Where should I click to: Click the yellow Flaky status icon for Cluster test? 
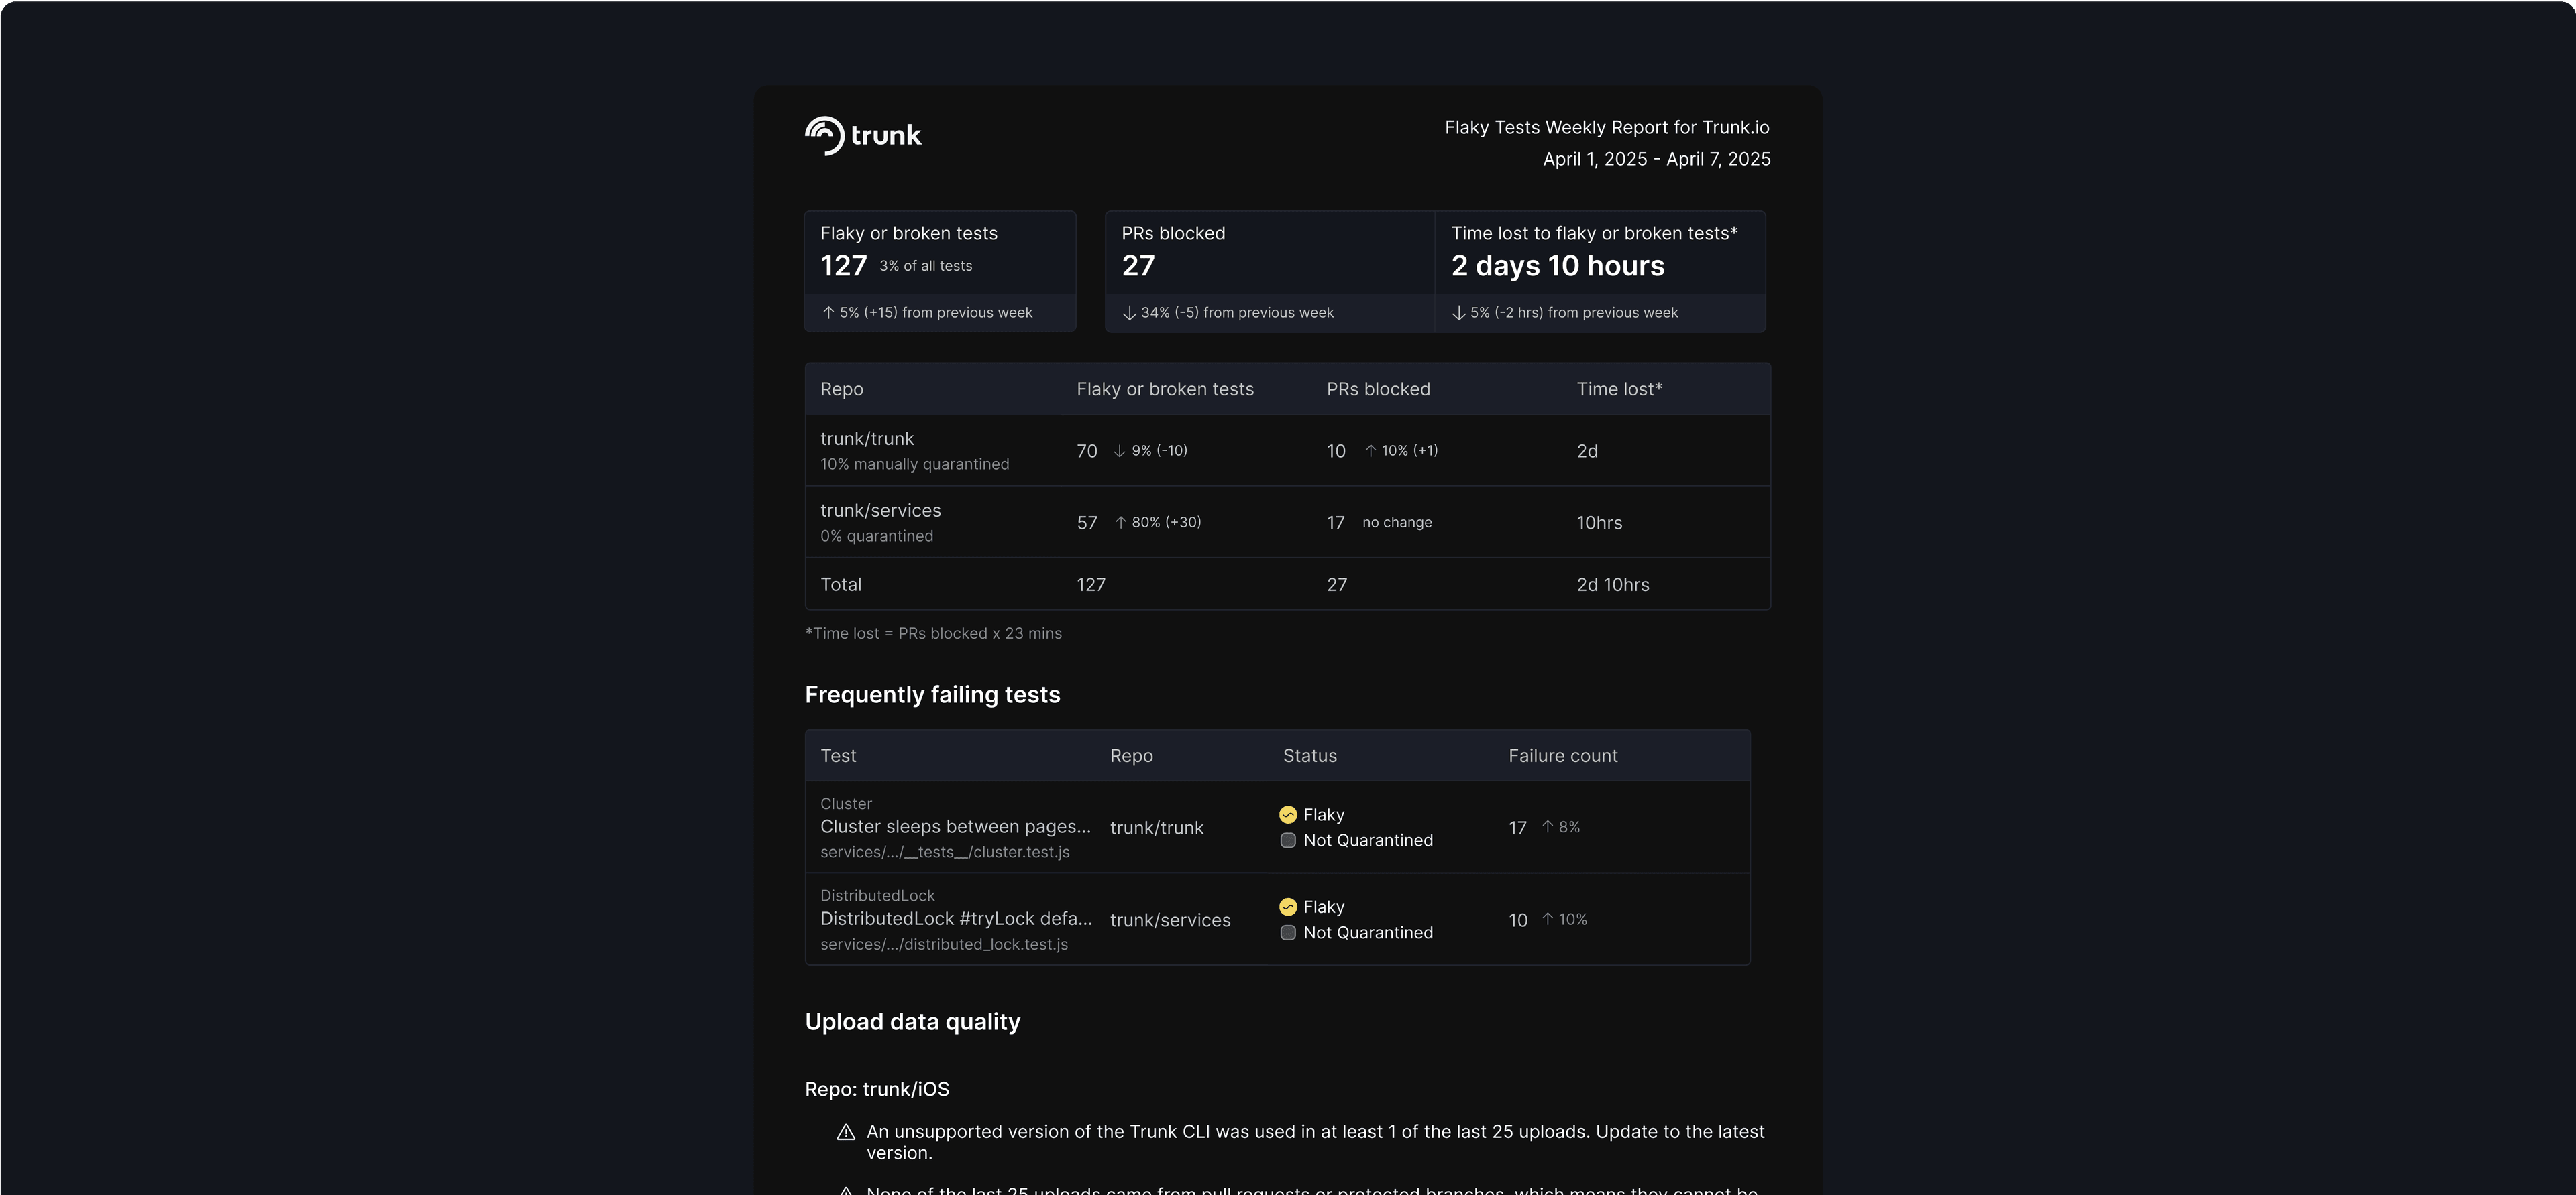point(1288,815)
